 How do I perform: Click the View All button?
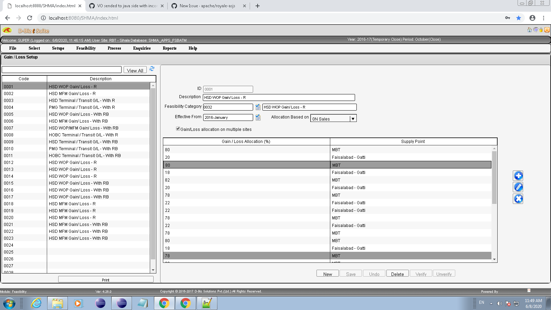[x=135, y=70]
